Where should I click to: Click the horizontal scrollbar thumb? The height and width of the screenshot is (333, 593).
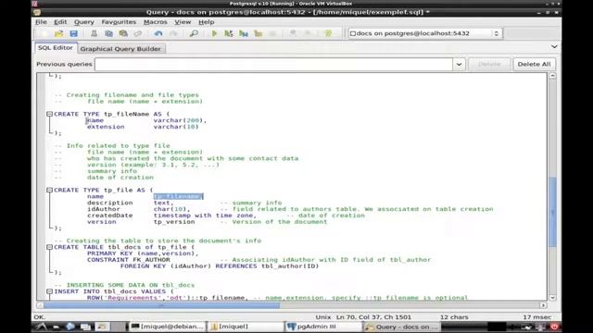pyautogui.click(x=161, y=305)
